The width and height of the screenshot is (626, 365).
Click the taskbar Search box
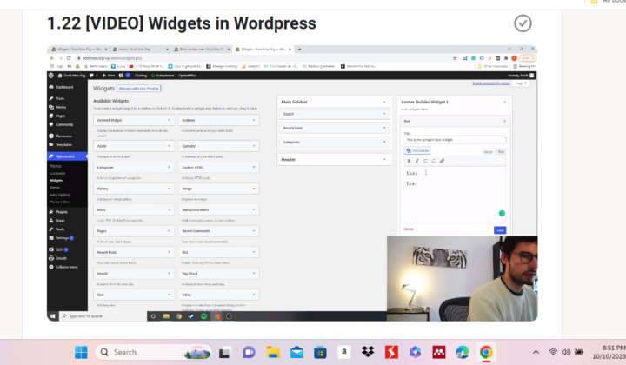[x=153, y=352]
